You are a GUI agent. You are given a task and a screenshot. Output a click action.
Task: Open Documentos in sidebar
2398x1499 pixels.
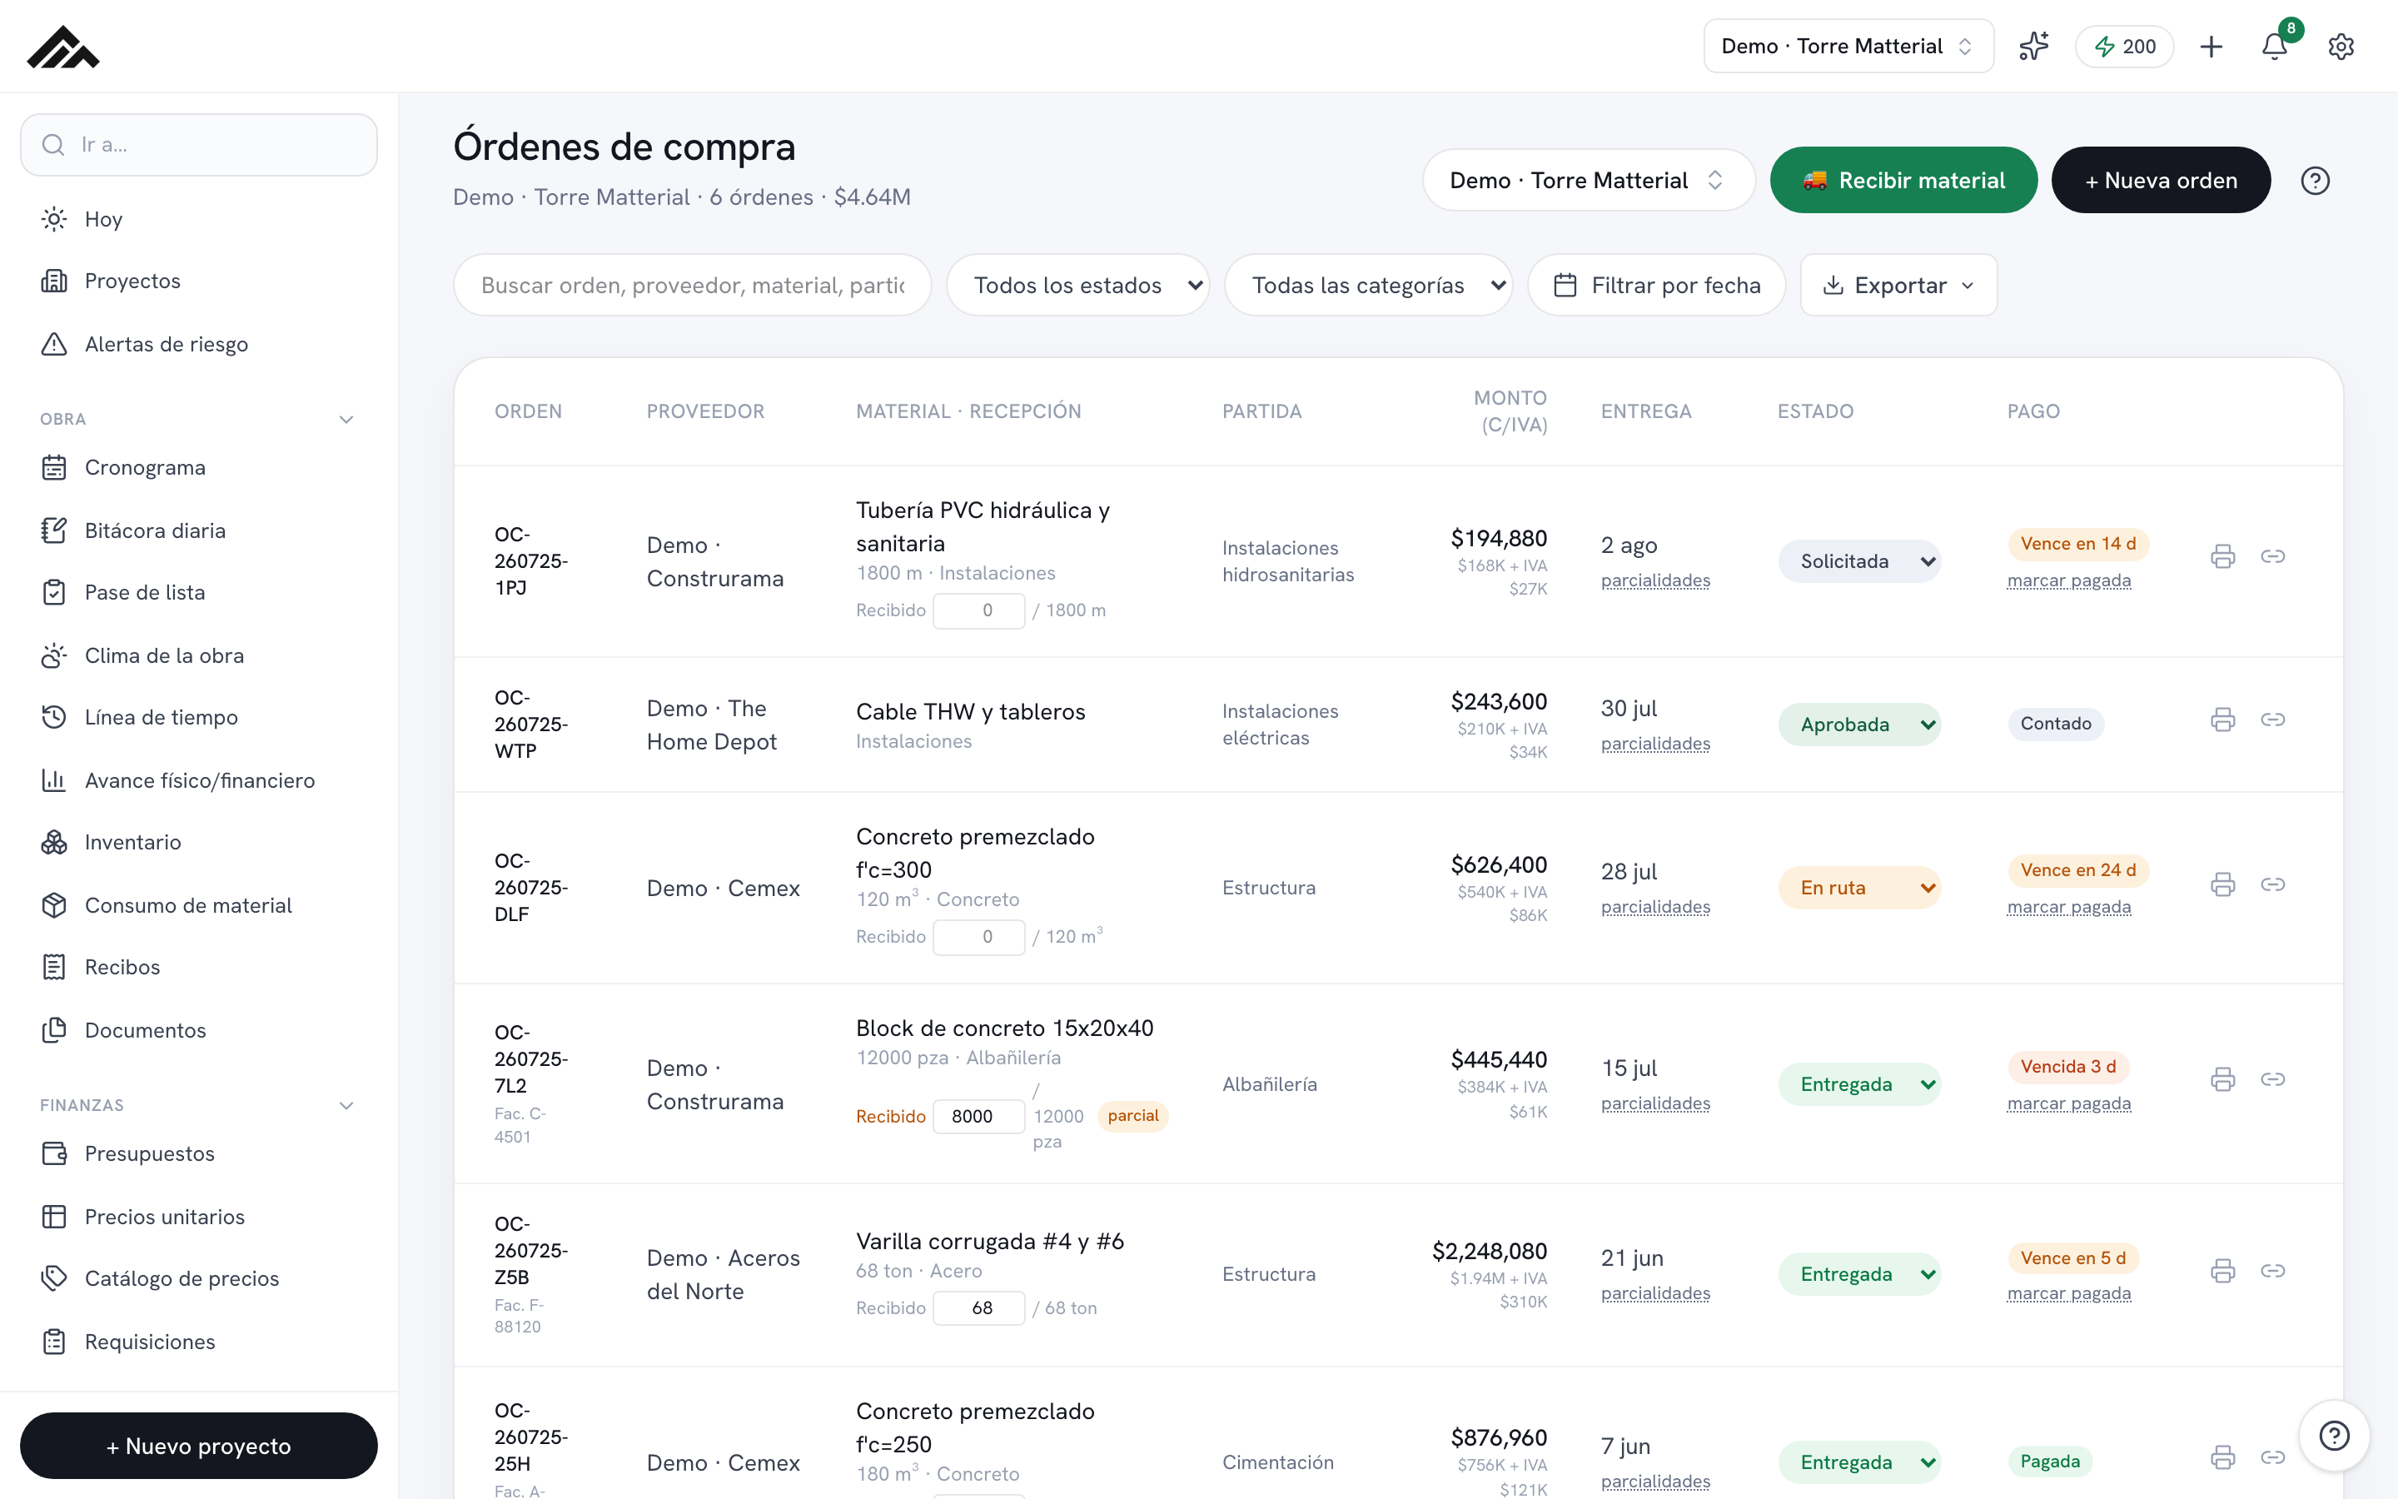click(x=198, y=1030)
